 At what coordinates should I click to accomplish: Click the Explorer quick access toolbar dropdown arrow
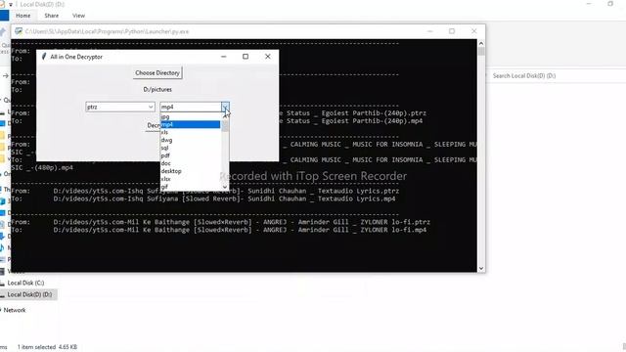pyautogui.click(x=11, y=4)
